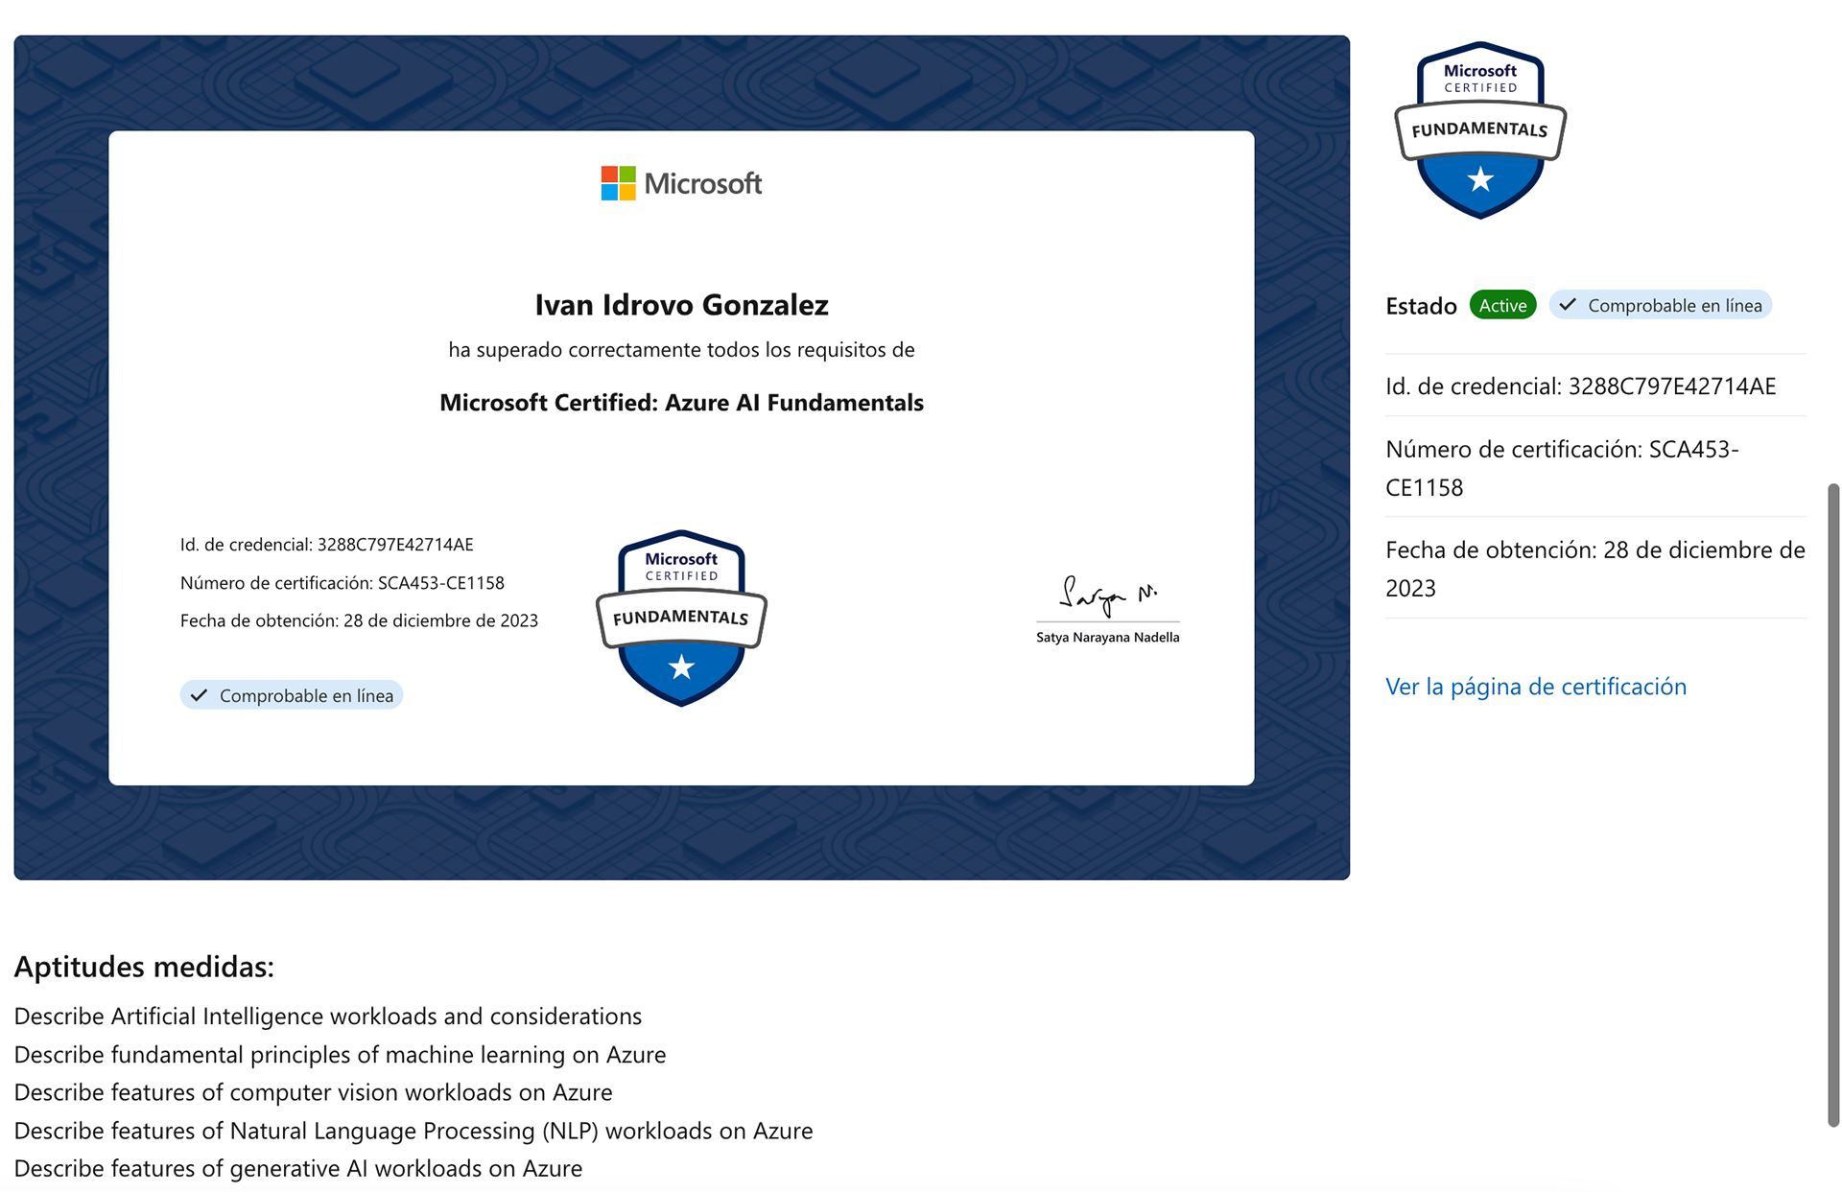
Task: Click the sidebar Comprobable en línea pill
Action: pyautogui.click(x=1661, y=305)
